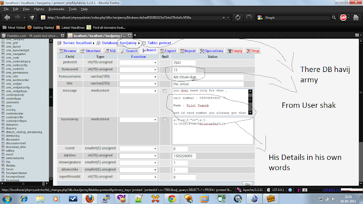Click into the fromuserid value field
The image size is (363, 204).
[184, 70]
